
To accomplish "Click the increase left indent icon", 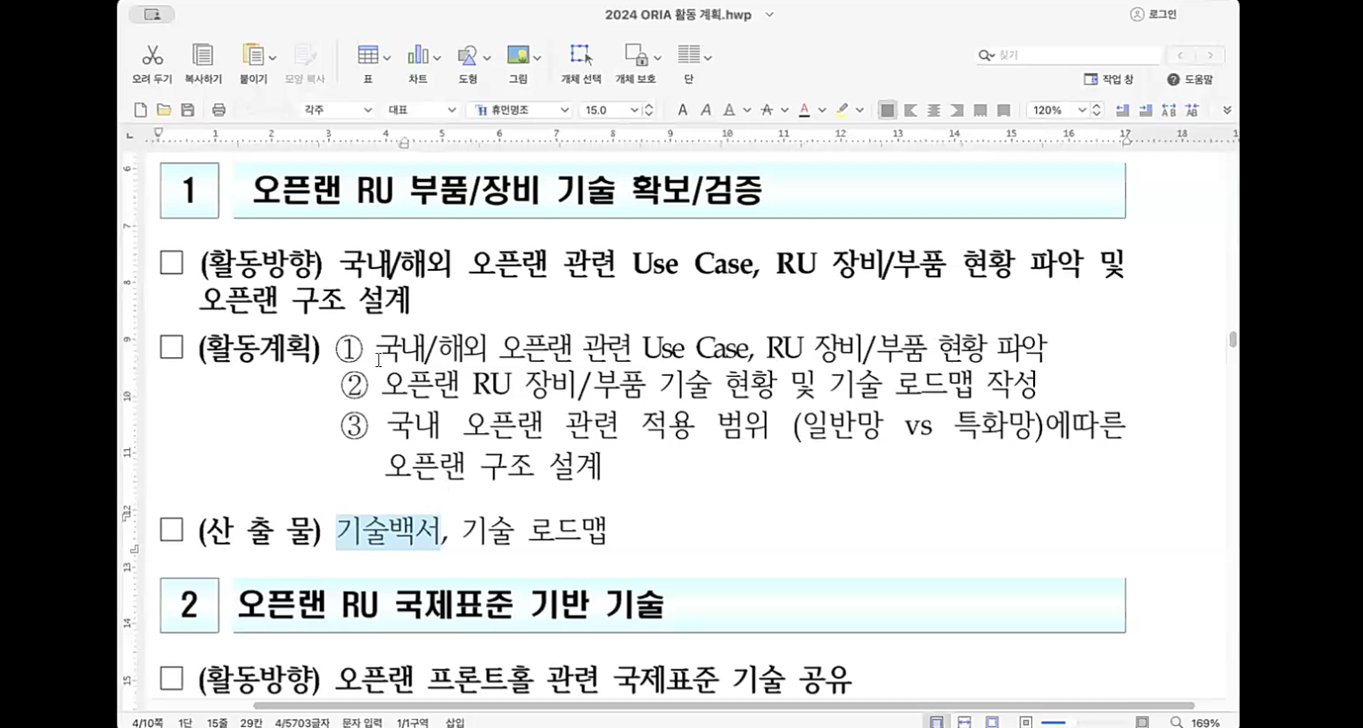I will 1145,110.
